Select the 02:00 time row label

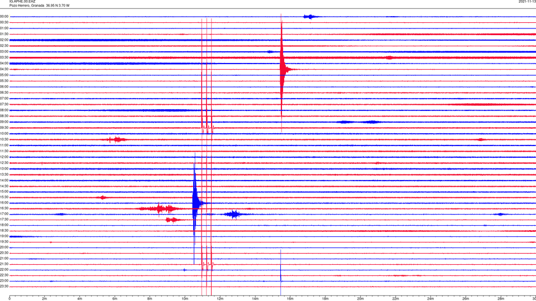pos(4,40)
